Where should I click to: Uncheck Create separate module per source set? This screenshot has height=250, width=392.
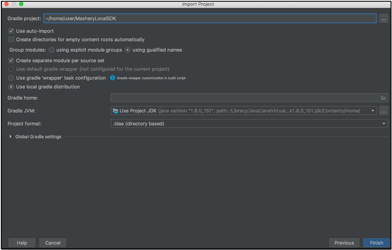click(x=11, y=60)
